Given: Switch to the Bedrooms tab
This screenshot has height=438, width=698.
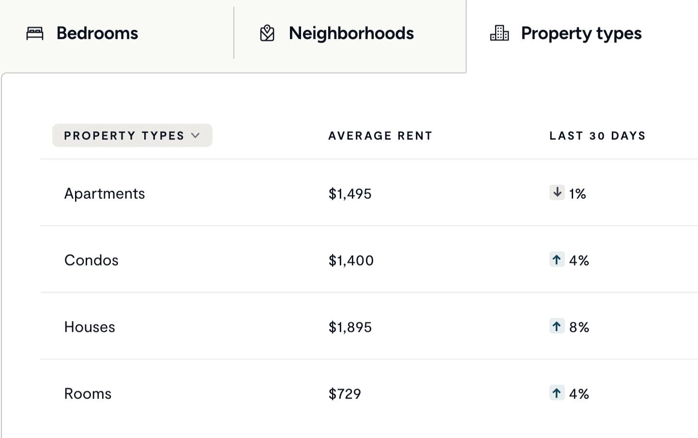Looking at the screenshot, I should click(x=97, y=33).
